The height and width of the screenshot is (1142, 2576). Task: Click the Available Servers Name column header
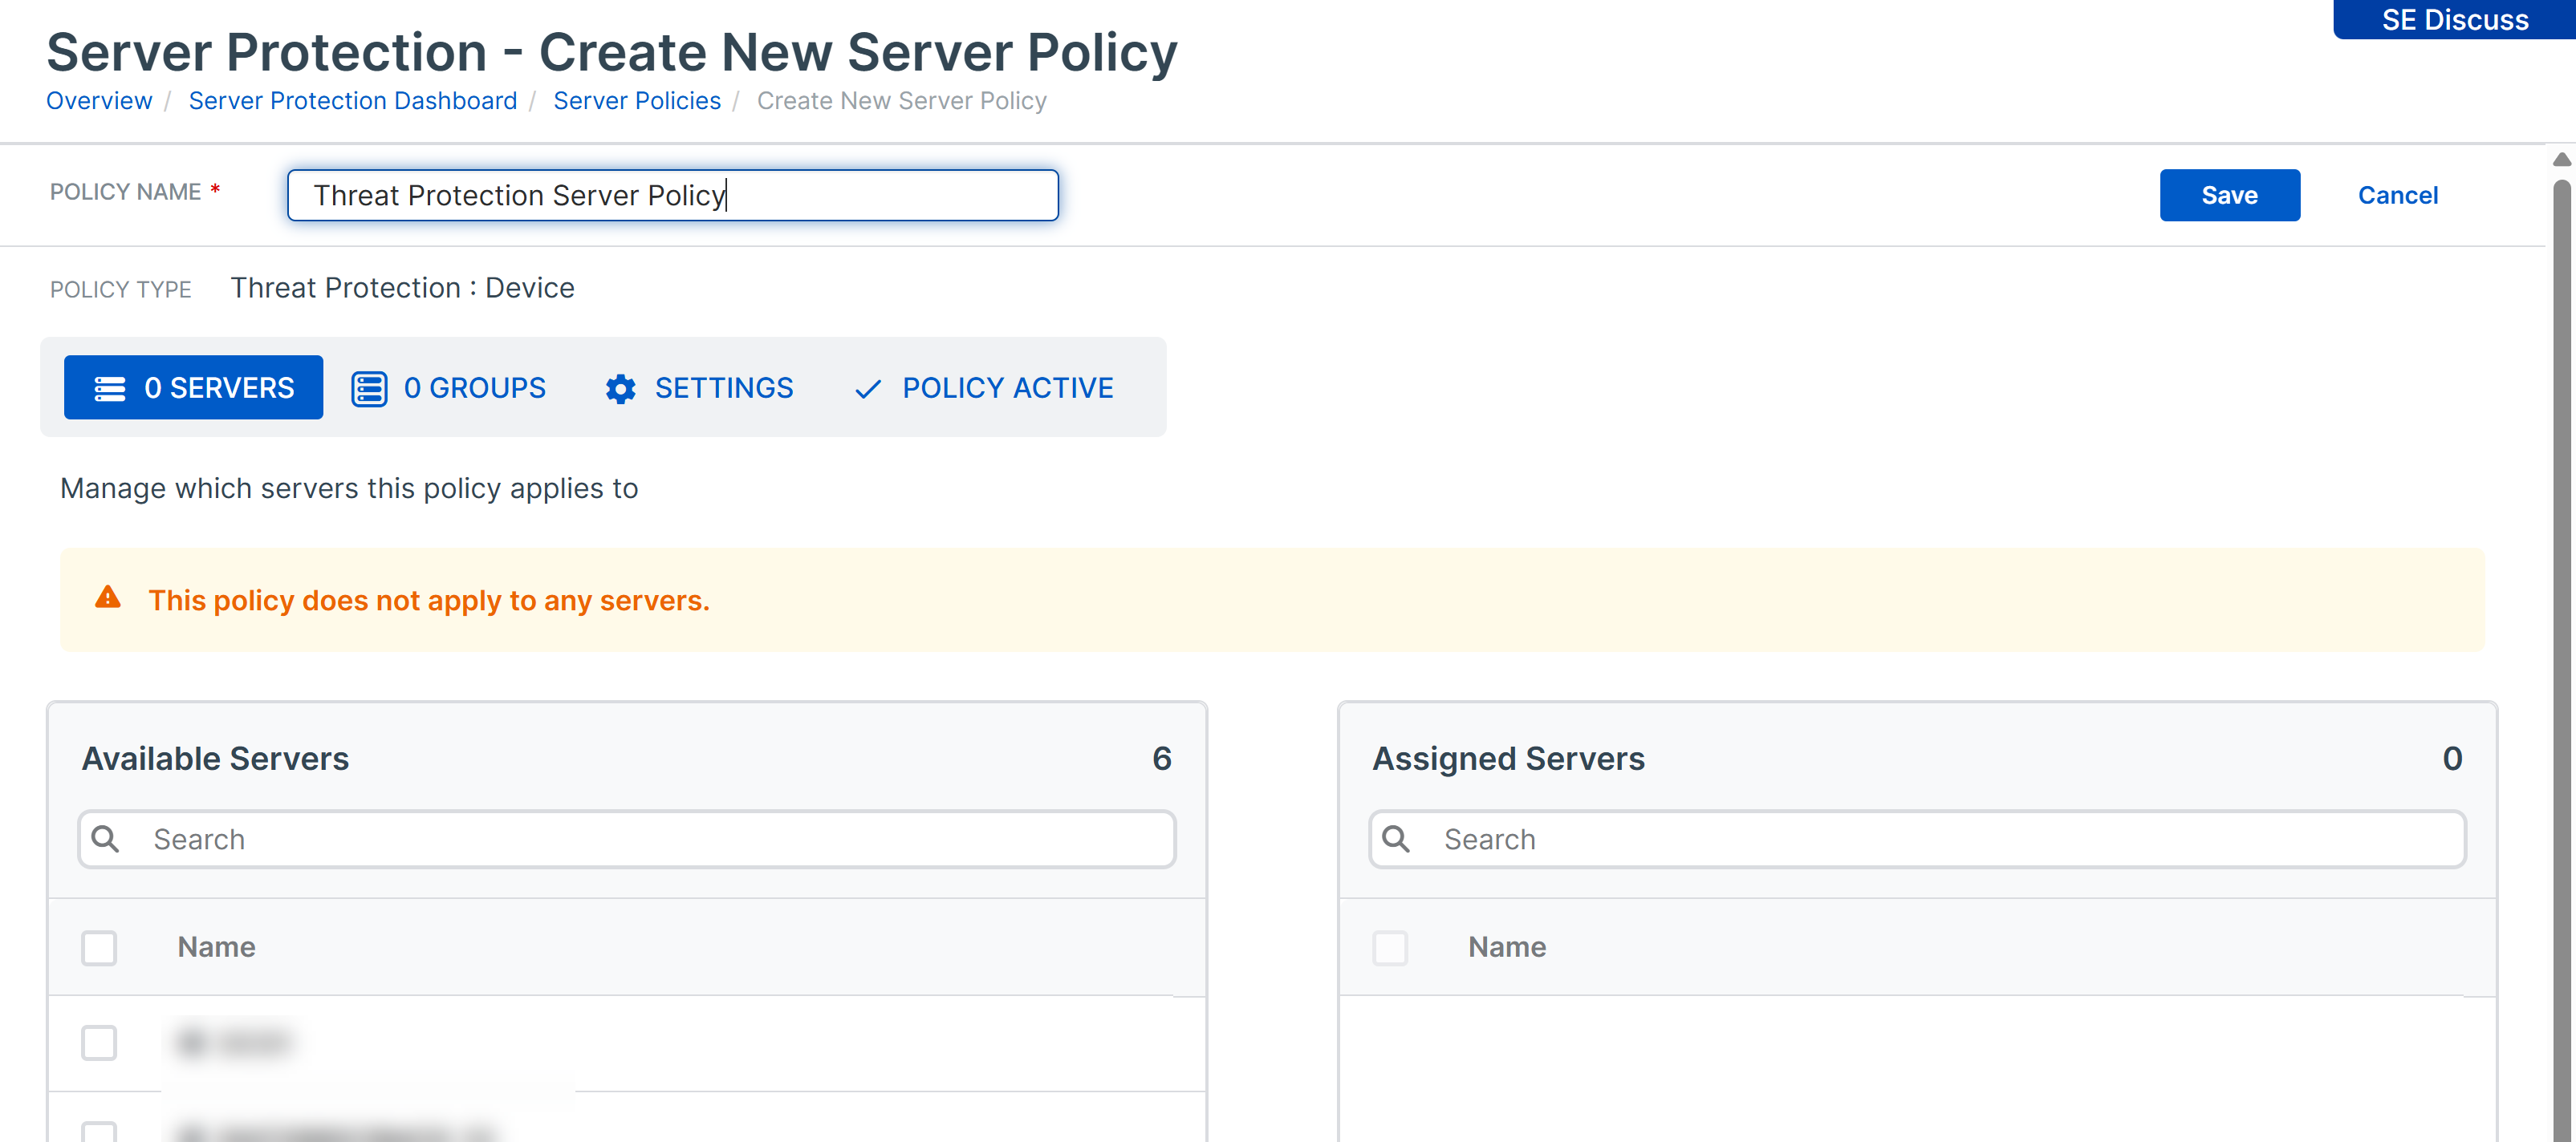[x=216, y=947]
